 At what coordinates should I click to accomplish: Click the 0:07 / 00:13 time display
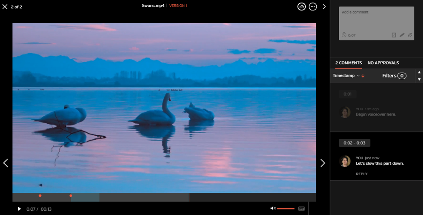(39, 209)
